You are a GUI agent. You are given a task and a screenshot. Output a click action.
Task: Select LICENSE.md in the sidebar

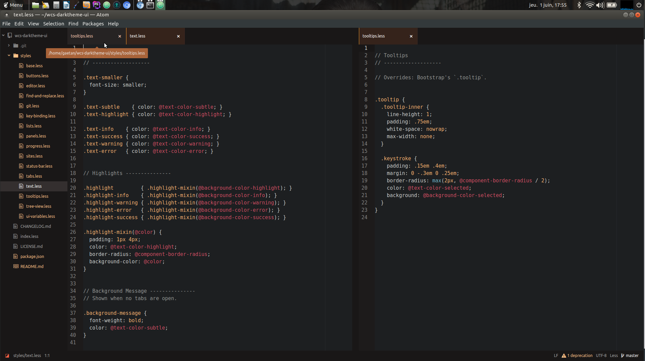tap(32, 247)
